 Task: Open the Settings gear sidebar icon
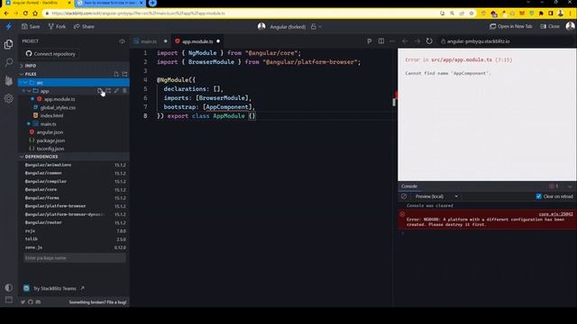(x=8, y=98)
